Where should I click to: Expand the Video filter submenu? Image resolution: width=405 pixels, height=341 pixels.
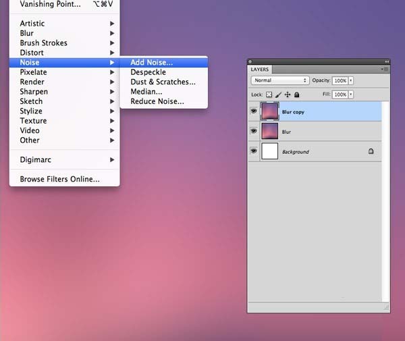coord(65,130)
